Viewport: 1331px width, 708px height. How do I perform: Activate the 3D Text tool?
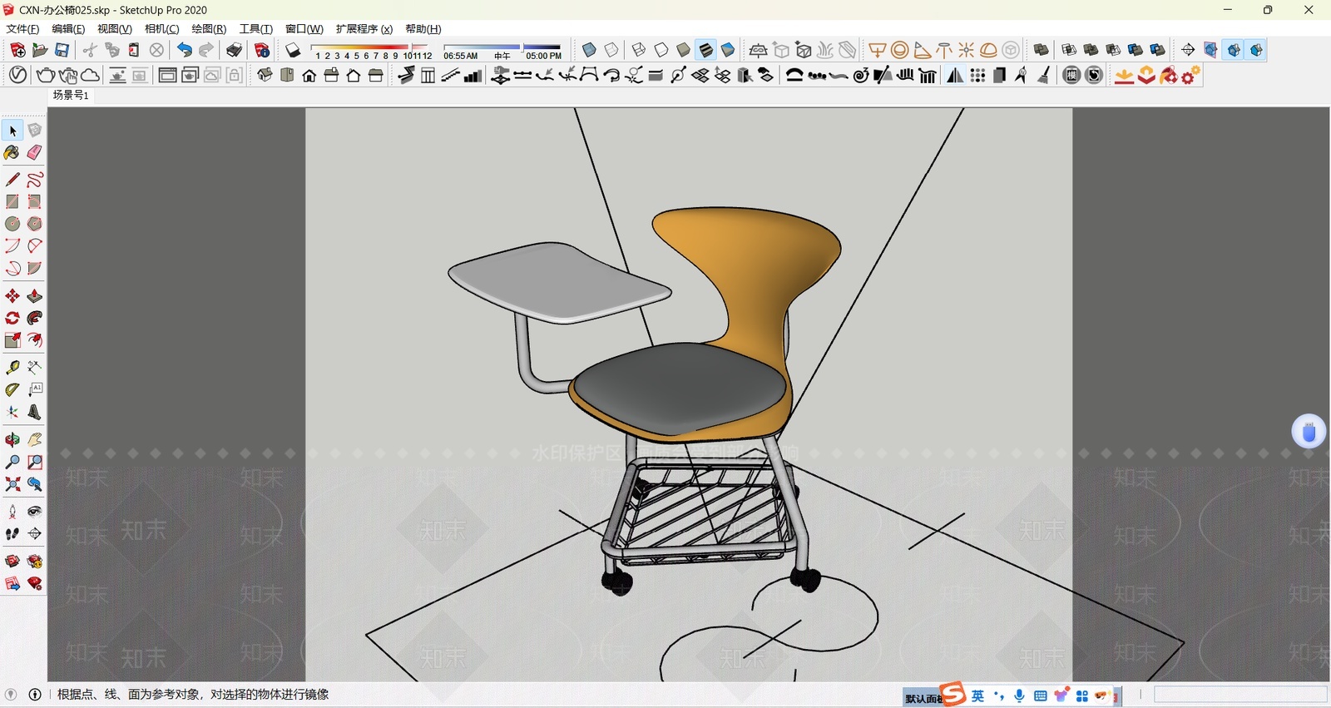34,412
